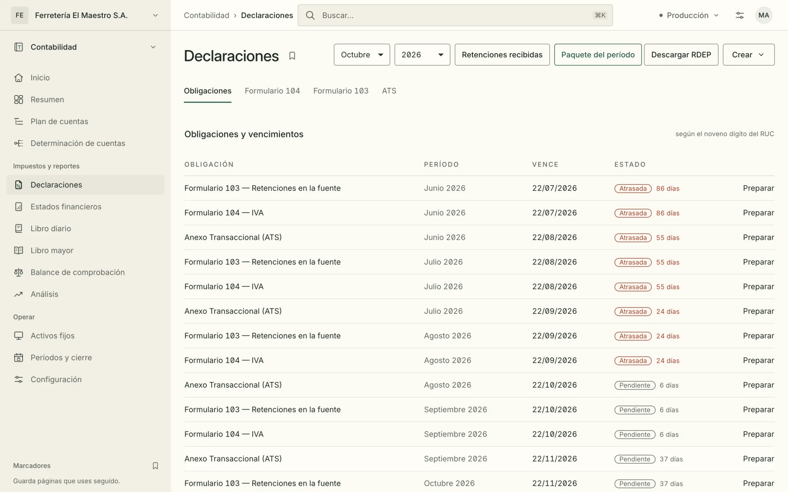Image resolution: width=788 pixels, height=492 pixels.
Task: Click the Libro diario icon
Action: 18,228
